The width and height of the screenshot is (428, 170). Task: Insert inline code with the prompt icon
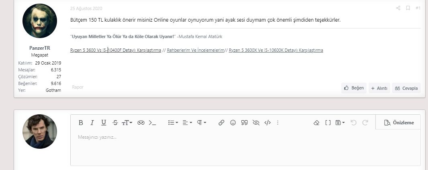click(152, 123)
